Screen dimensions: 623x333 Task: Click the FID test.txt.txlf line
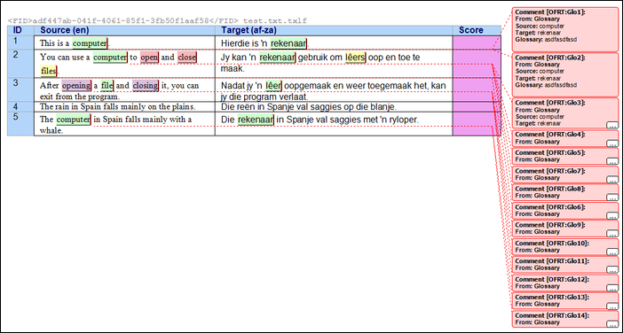157,20
